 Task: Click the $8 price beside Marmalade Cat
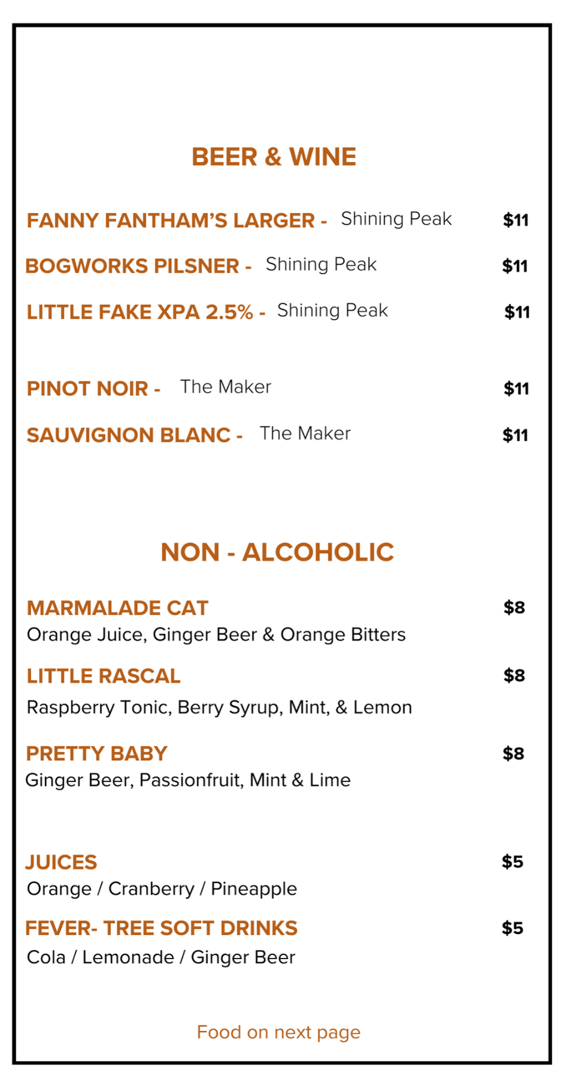tap(514, 608)
